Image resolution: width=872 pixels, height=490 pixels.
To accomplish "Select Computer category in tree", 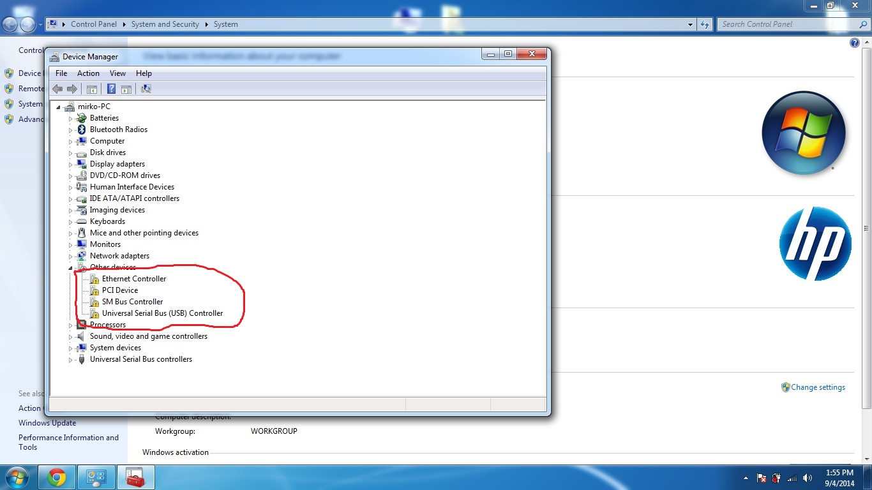I will (107, 141).
